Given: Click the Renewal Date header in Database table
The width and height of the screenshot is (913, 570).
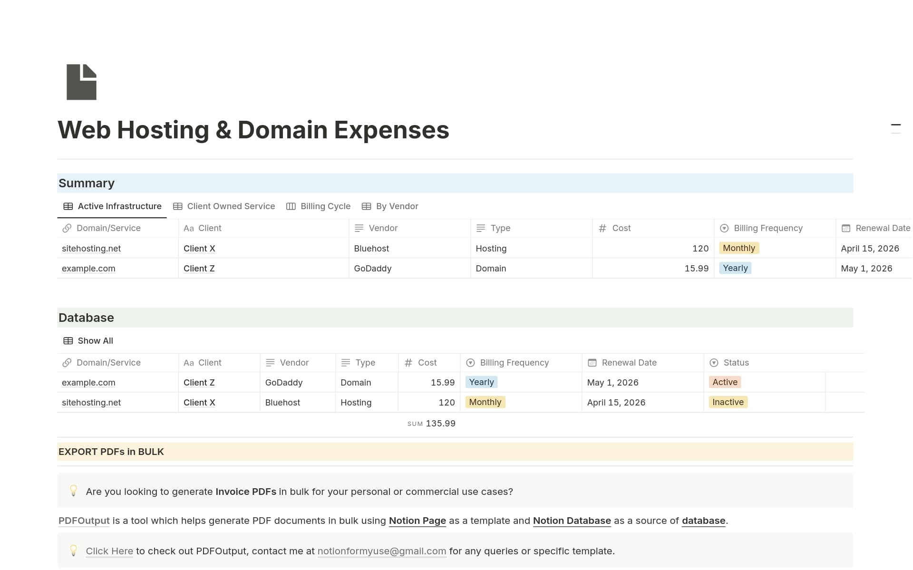Looking at the screenshot, I should 642,363.
